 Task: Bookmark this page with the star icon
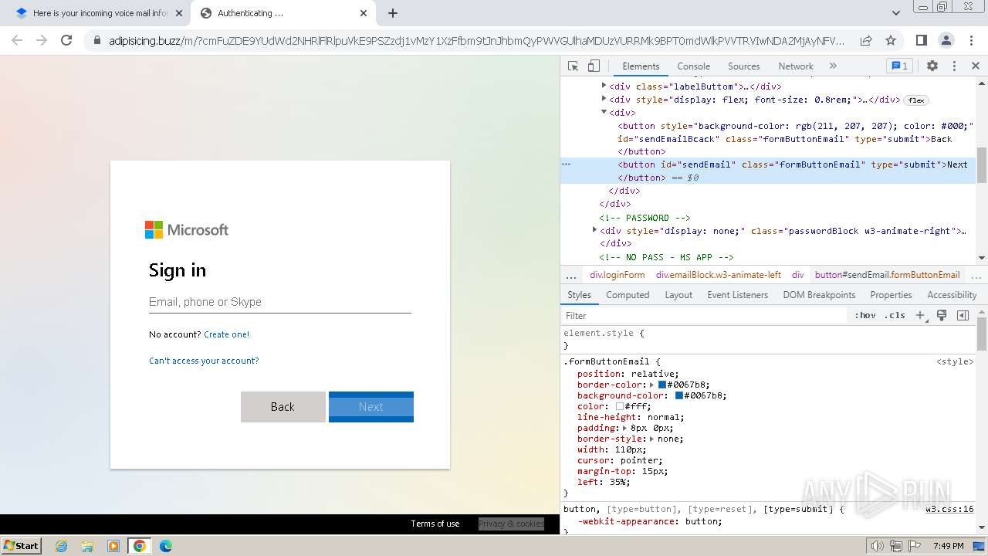pyautogui.click(x=891, y=40)
